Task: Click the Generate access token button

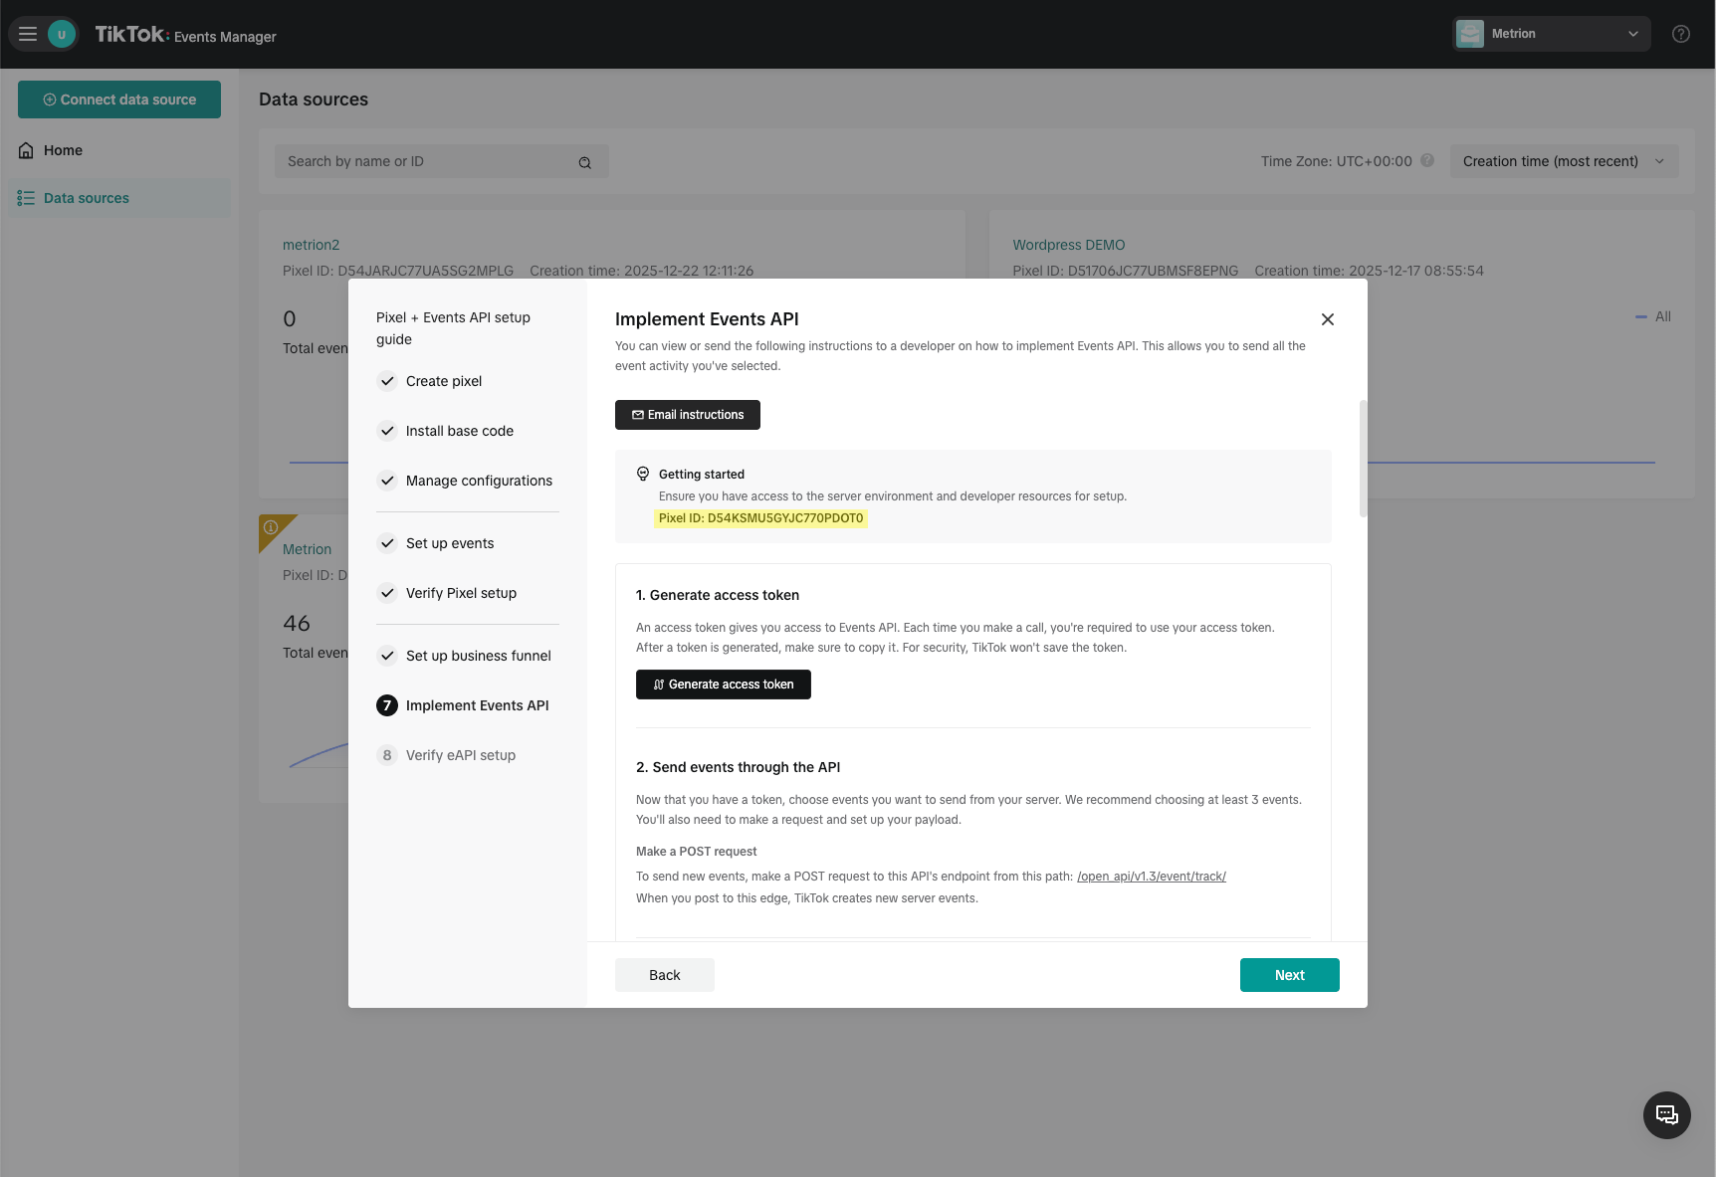Action: [x=724, y=685]
